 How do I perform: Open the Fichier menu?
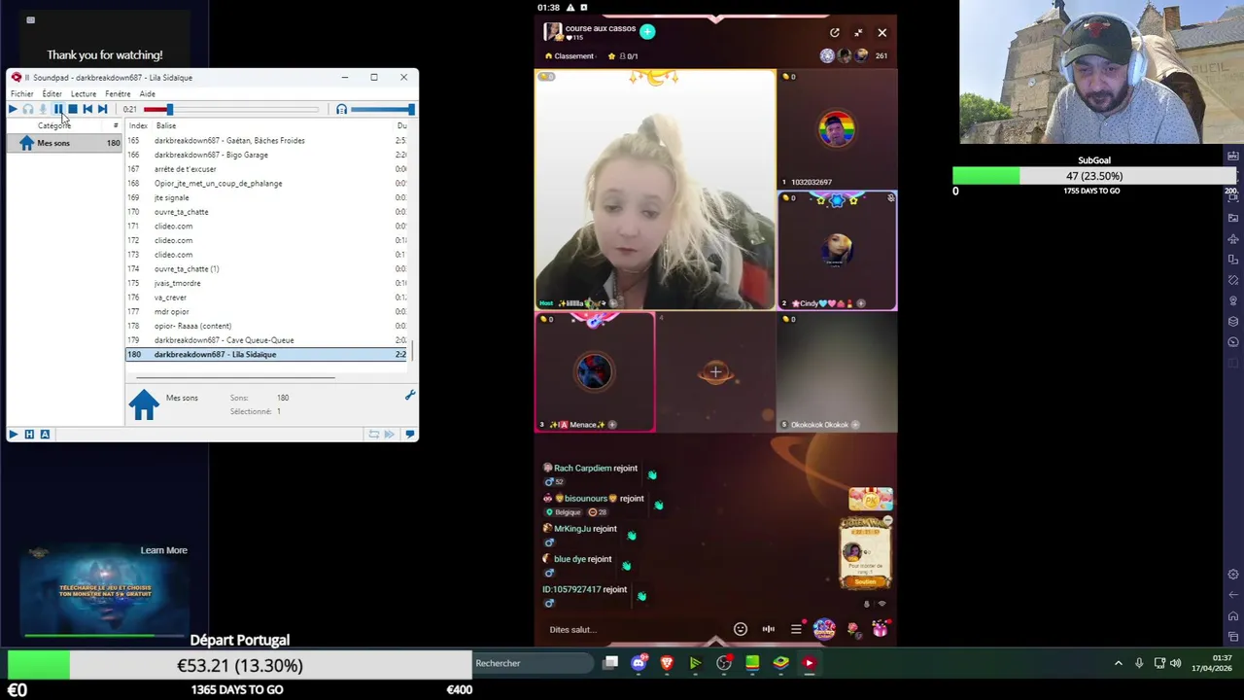pyautogui.click(x=21, y=94)
